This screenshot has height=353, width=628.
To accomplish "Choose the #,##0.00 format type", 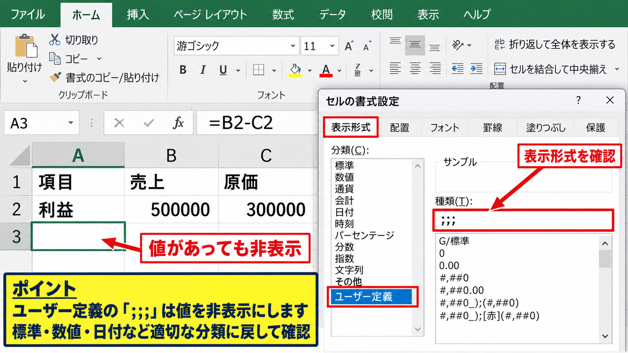I will pos(462,290).
